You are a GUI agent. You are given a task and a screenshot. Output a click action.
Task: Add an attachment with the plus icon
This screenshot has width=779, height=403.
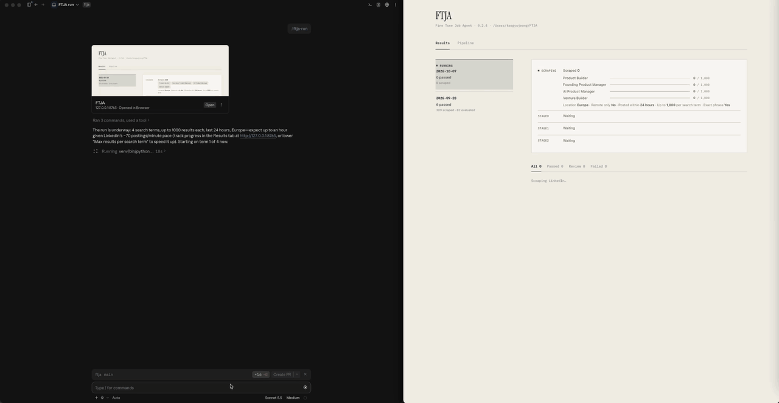pos(96,398)
